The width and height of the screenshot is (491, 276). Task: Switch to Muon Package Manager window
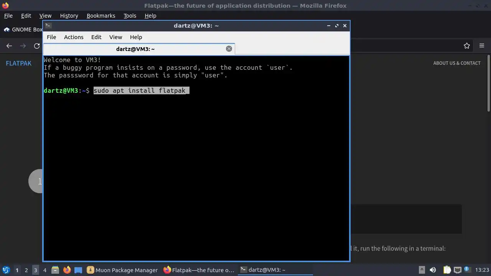coord(122,270)
